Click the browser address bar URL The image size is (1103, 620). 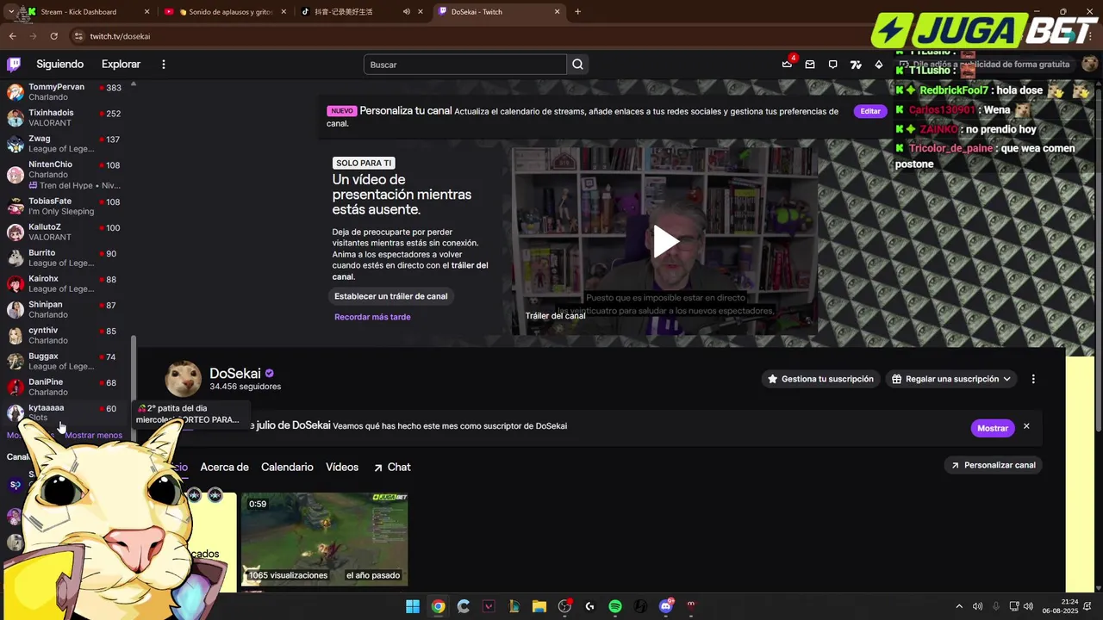point(120,36)
